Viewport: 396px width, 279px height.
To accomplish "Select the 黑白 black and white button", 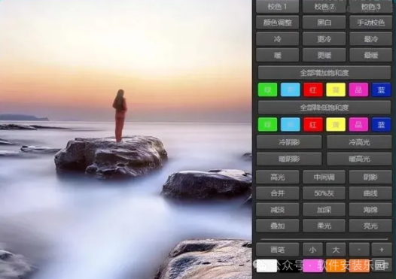I will 324,23.
